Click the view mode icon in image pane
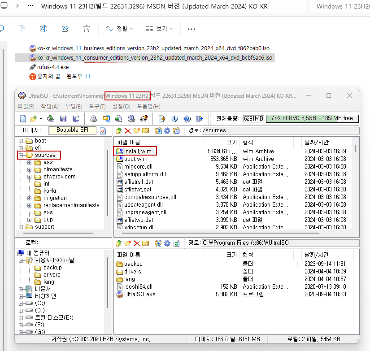Viewport: 370px width, 351px height. pos(176,130)
